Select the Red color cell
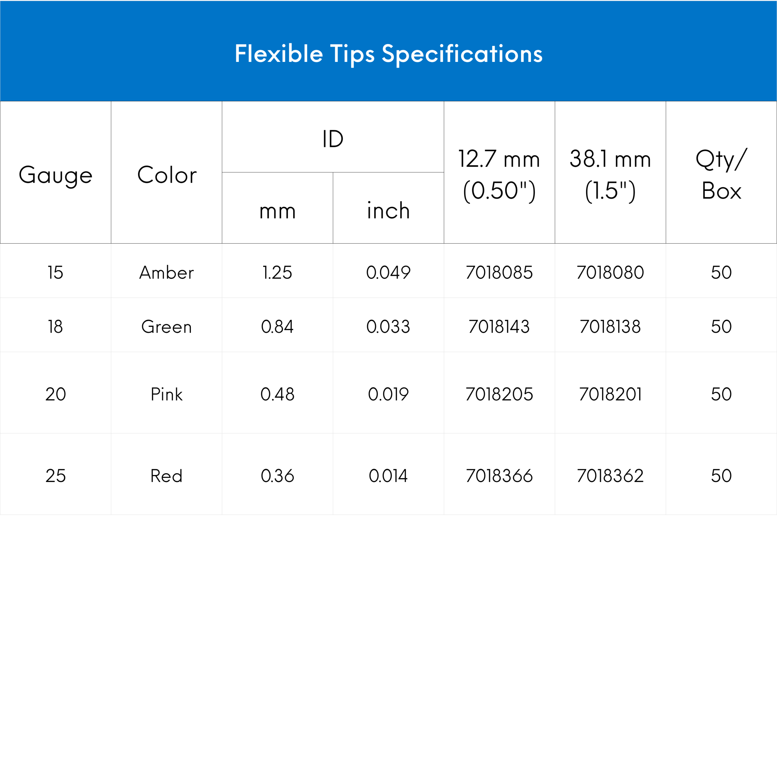 [167, 476]
